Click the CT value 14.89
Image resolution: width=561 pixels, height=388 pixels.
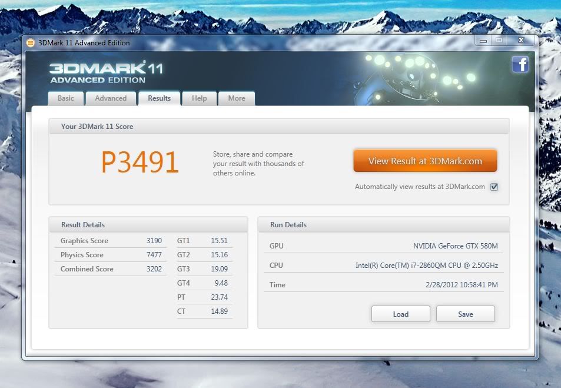coord(220,311)
